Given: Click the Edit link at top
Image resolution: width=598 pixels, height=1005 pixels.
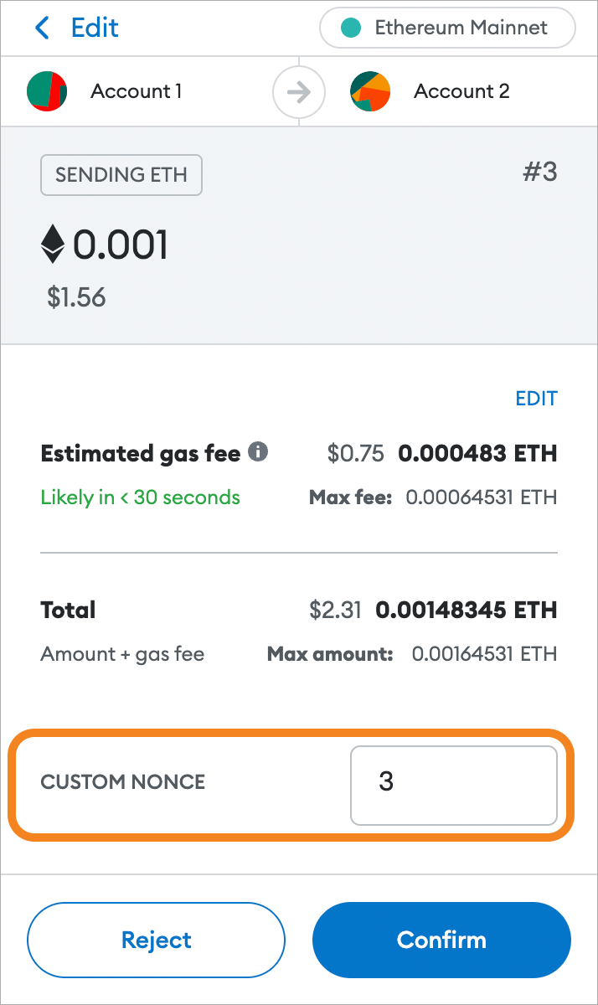Looking at the screenshot, I should point(94,28).
